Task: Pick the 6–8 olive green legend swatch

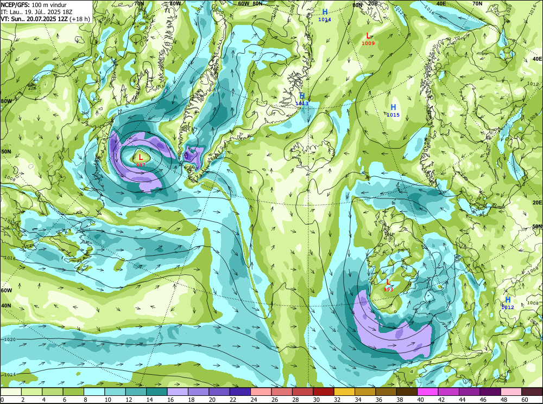Action: [73, 392]
